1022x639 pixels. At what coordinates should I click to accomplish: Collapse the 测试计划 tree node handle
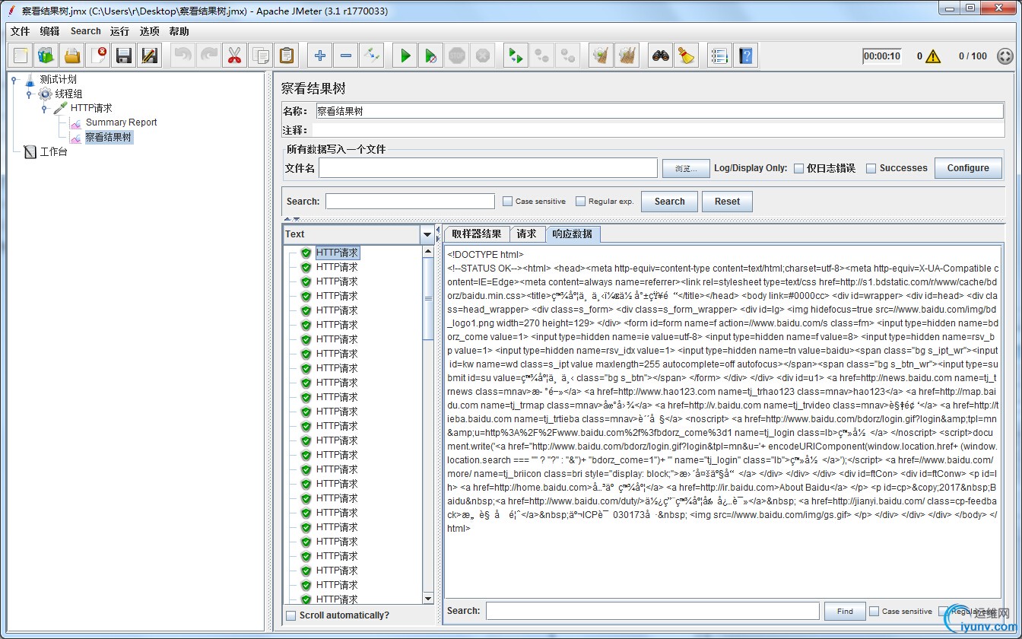click(x=14, y=79)
